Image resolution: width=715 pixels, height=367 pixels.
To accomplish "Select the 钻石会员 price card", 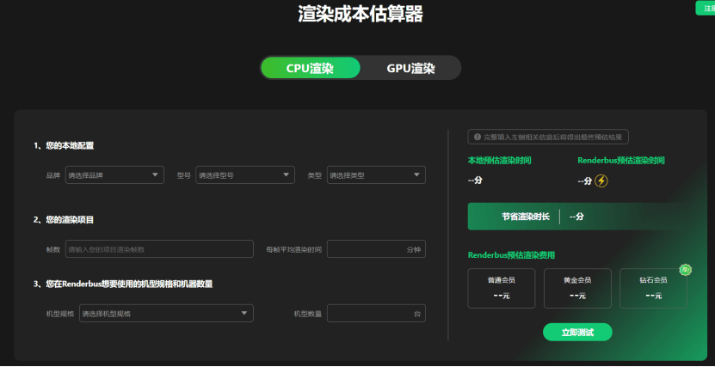I will click(653, 288).
